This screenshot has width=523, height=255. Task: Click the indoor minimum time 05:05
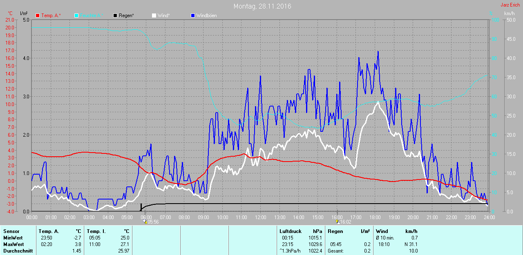tap(95, 237)
